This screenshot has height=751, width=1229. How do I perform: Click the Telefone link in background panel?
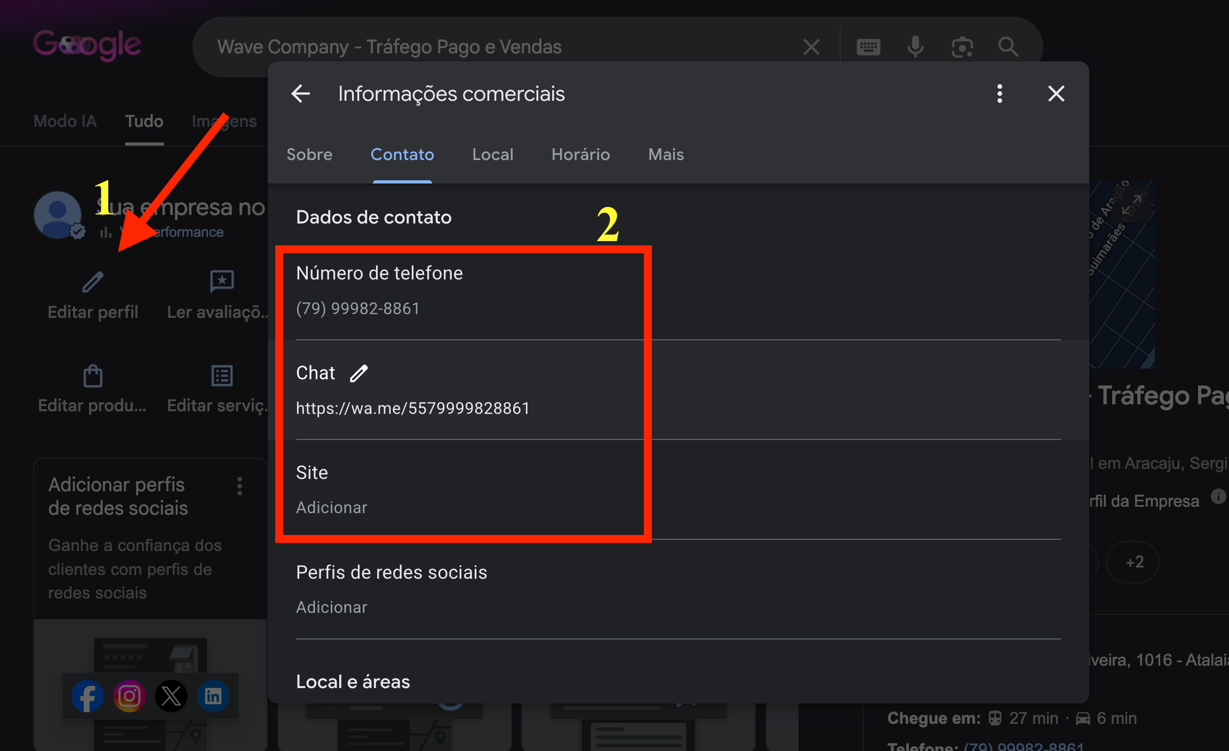point(1024,746)
